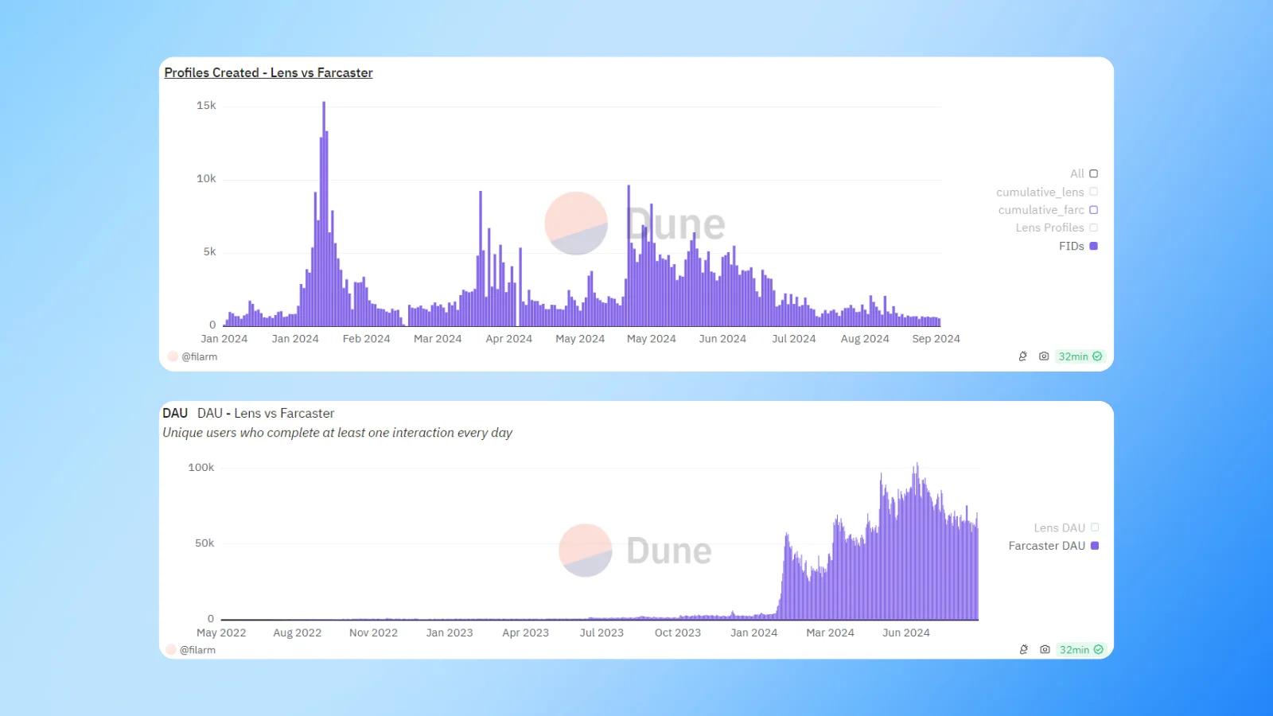Screen dimensions: 1273x716
Task: Open @filarm author link below top chart
Action: 200,356
